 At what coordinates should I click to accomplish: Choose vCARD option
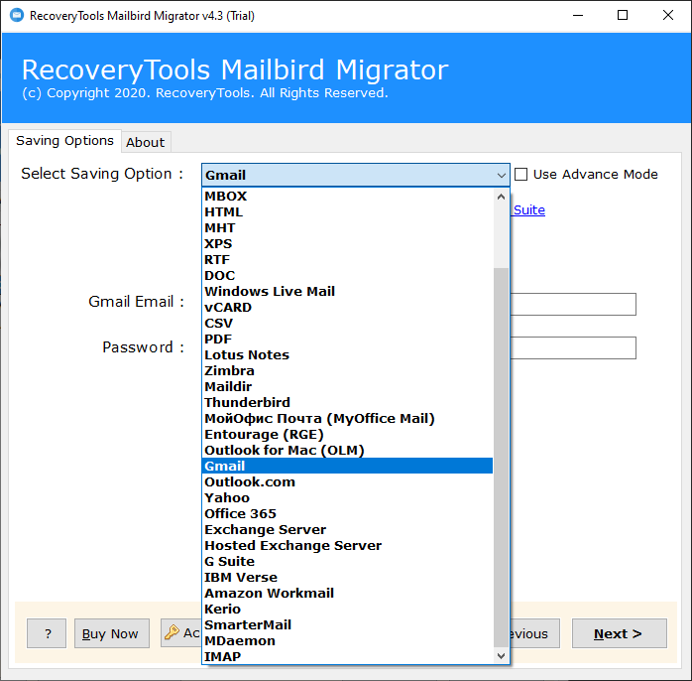347,308
